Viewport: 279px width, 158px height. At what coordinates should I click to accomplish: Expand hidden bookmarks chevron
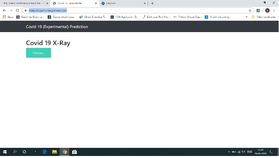pyautogui.click(x=247, y=17)
